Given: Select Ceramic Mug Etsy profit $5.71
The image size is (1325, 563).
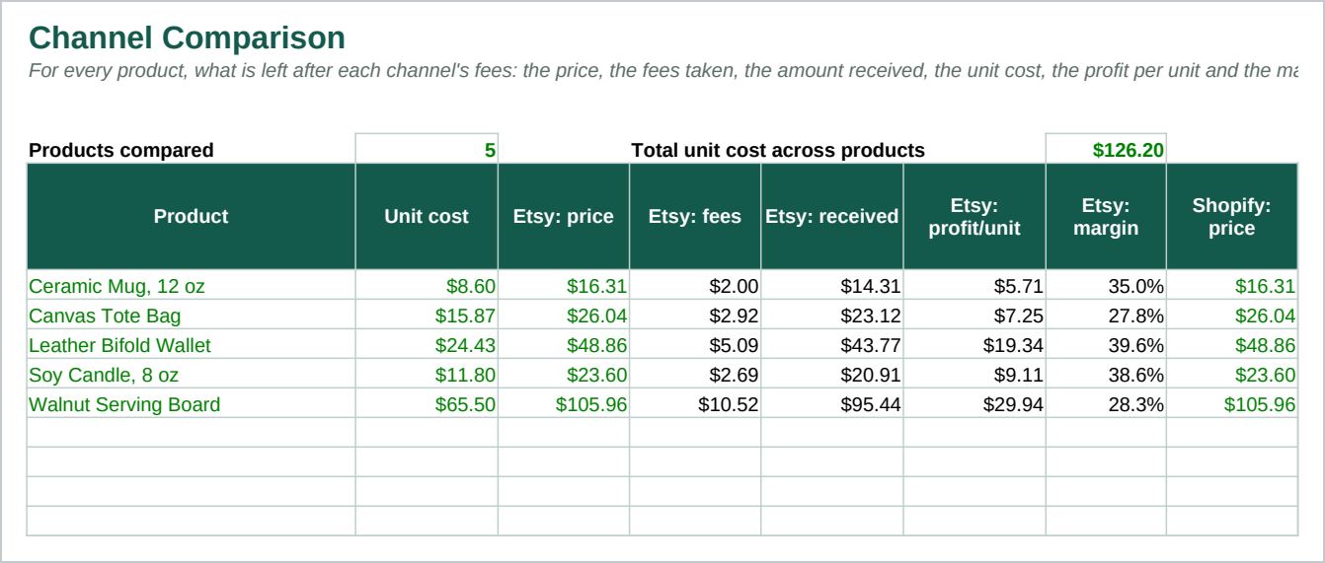Looking at the screenshot, I should (974, 286).
